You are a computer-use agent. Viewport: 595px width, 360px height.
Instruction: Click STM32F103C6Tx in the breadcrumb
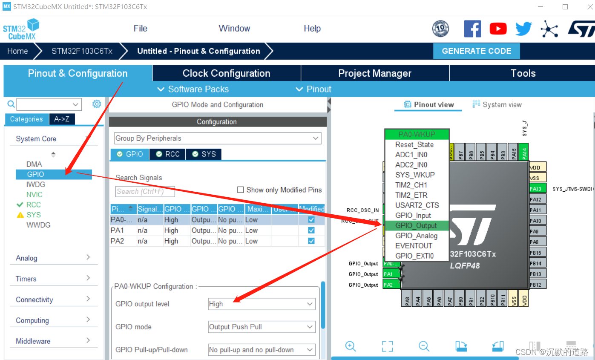pyautogui.click(x=82, y=51)
